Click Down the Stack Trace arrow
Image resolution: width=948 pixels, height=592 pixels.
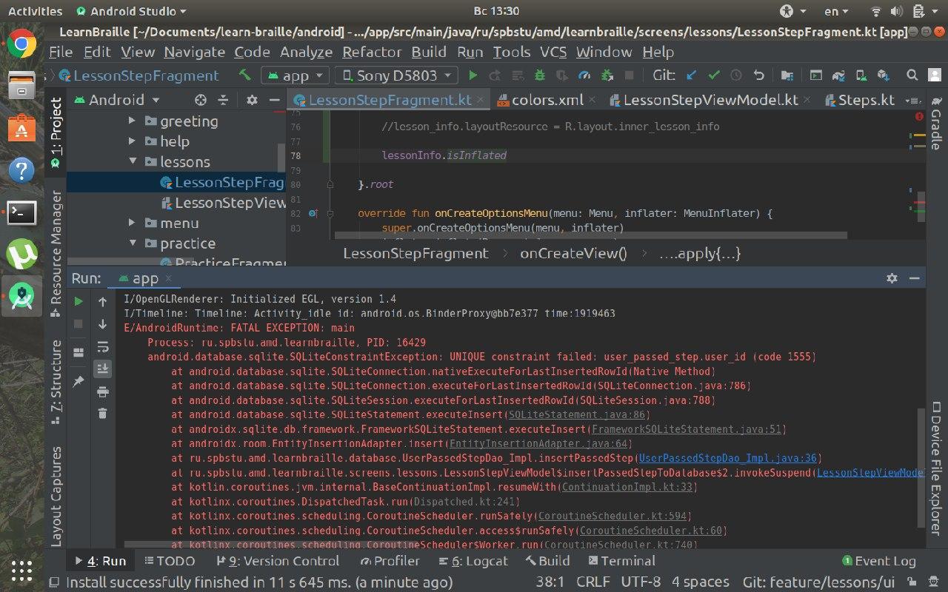pyautogui.click(x=102, y=323)
